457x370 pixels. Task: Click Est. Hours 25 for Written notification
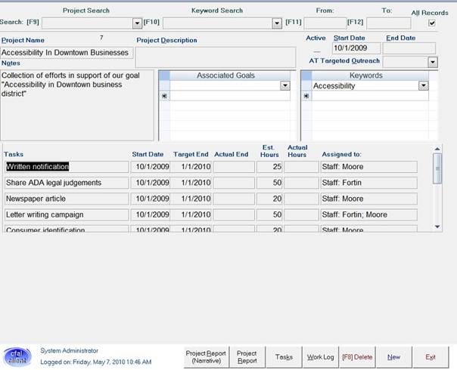269,167
